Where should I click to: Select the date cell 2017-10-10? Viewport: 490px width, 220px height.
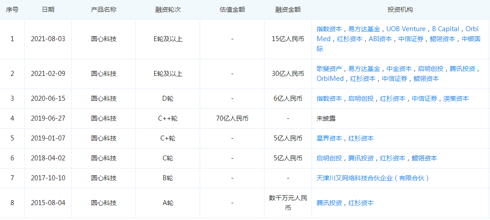(48, 178)
